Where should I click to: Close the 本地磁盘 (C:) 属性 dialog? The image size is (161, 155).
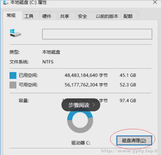point(155,2)
